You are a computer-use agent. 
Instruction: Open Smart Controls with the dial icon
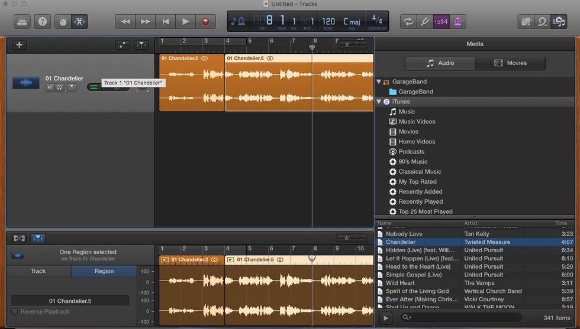coord(62,22)
